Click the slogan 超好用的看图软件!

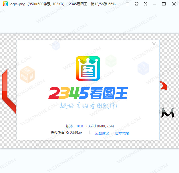pyautogui.click(x=88, y=106)
